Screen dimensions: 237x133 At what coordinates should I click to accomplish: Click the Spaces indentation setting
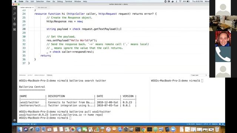coord(199,124)
